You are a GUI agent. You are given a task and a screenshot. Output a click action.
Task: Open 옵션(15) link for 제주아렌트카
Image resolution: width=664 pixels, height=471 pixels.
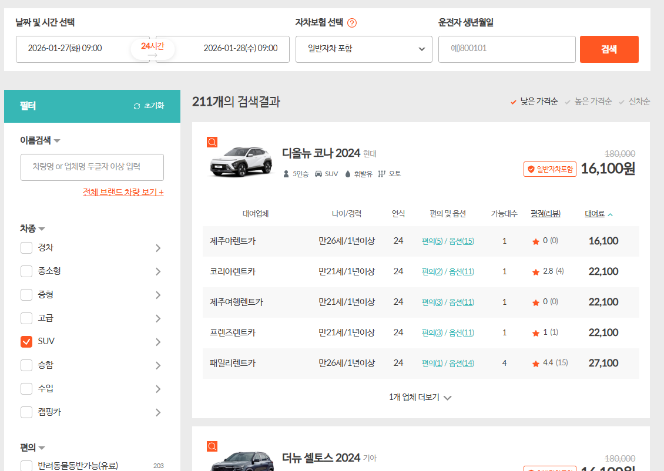click(x=461, y=241)
